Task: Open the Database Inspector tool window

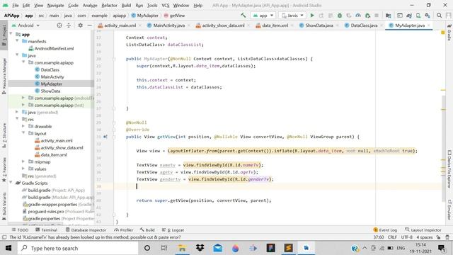Action: click(86, 229)
